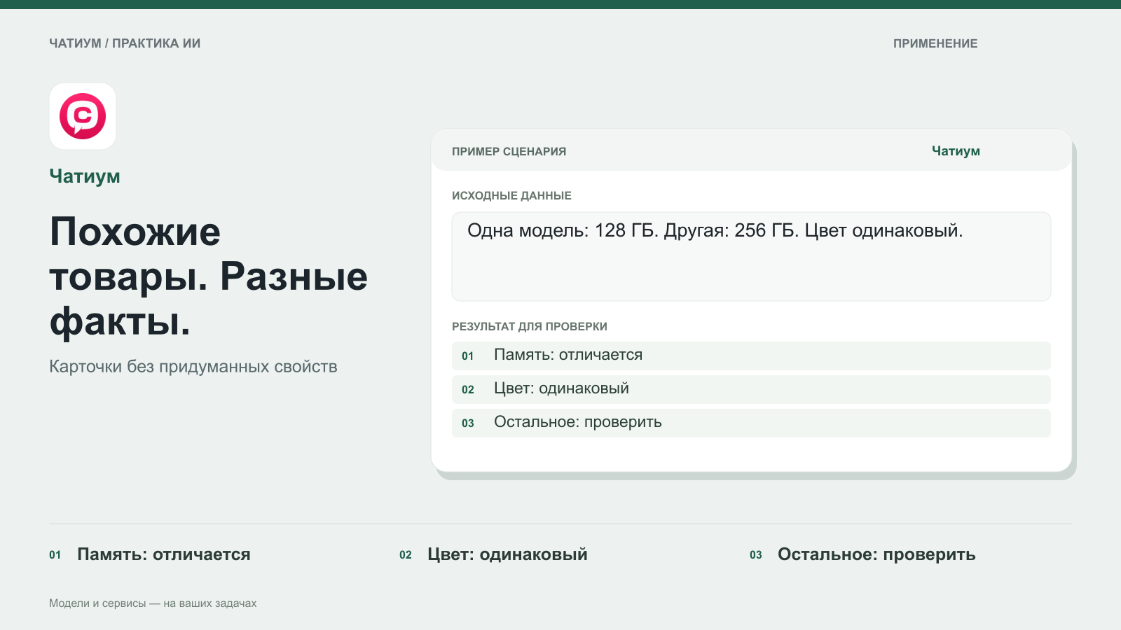
Task: Click the Чатиум label in the card header
Action: point(956,150)
